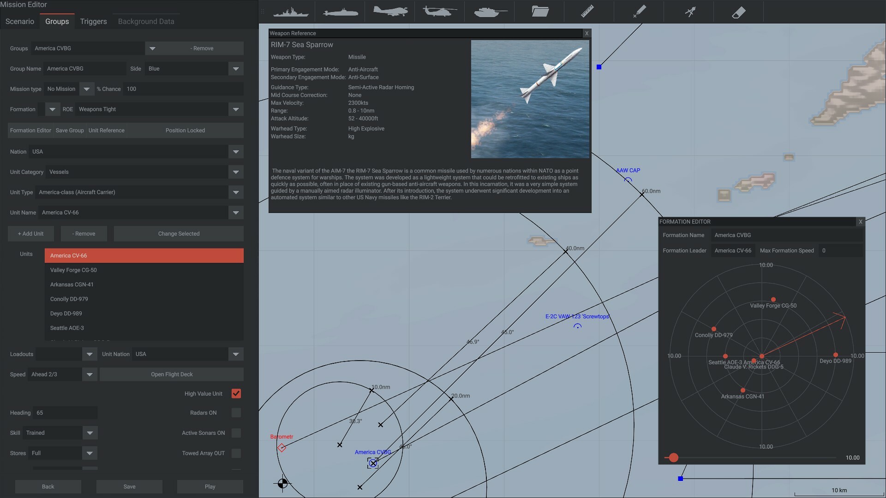The image size is (886, 498).
Task: Select Arkansas CGN-41 unit in list
Action: 72,285
